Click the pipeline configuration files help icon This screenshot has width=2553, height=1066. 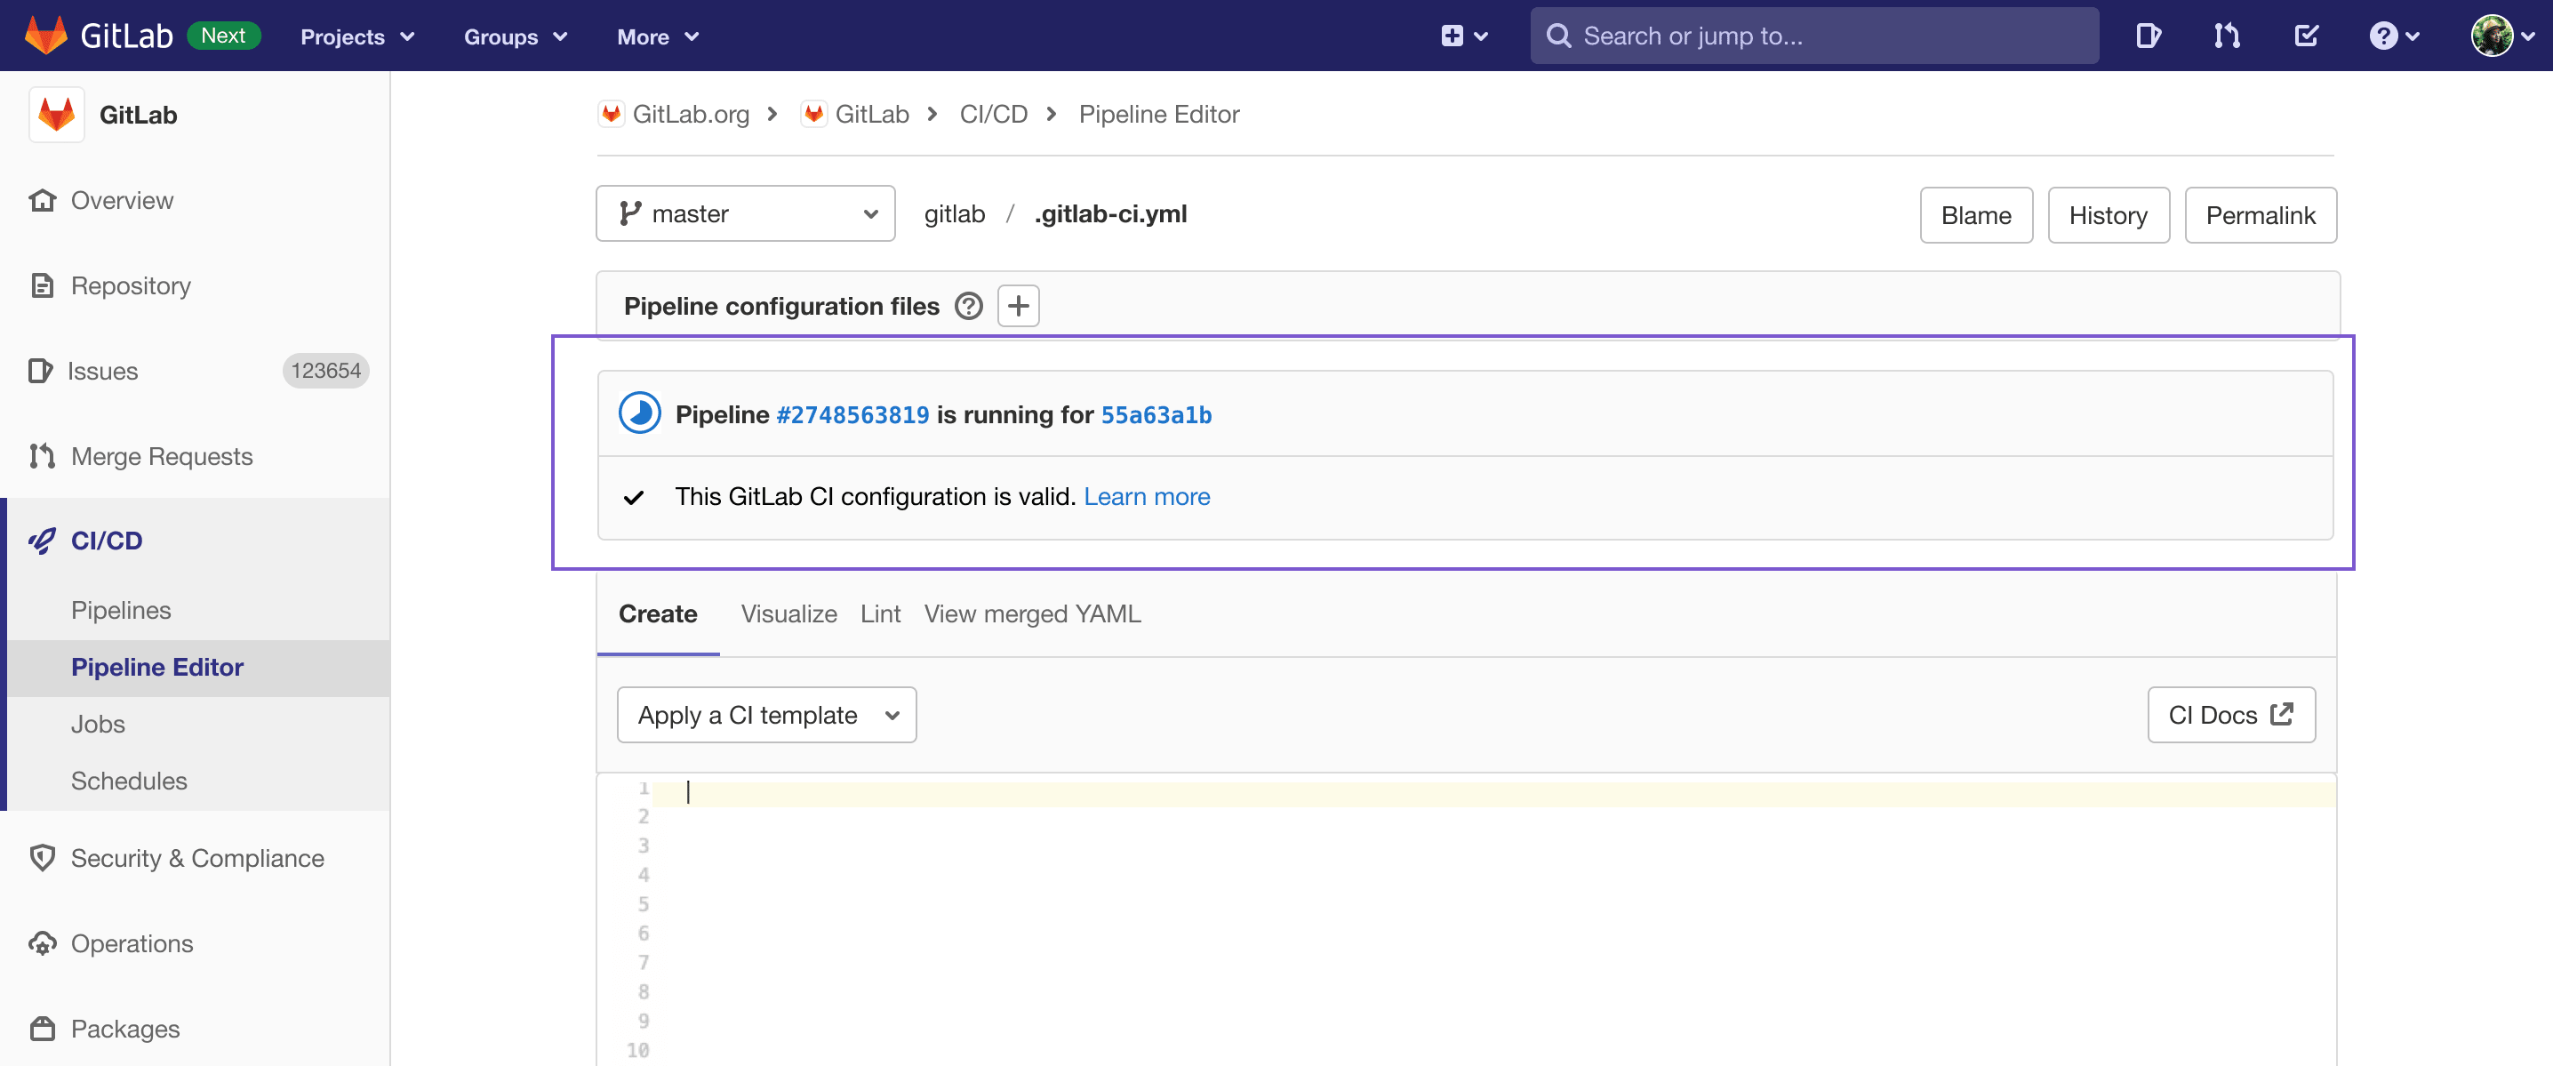click(x=968, y=306)
